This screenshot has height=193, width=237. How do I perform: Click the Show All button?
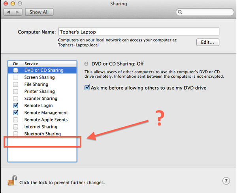pos(39,12)
